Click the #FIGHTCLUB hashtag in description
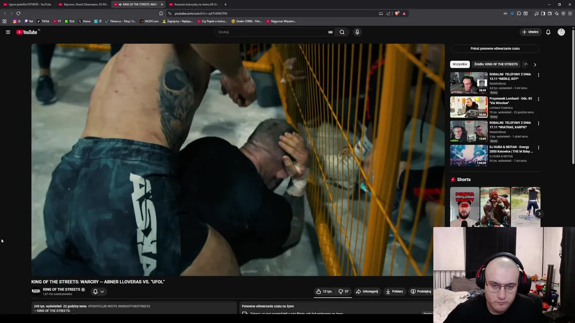 (x=97, y=306)
